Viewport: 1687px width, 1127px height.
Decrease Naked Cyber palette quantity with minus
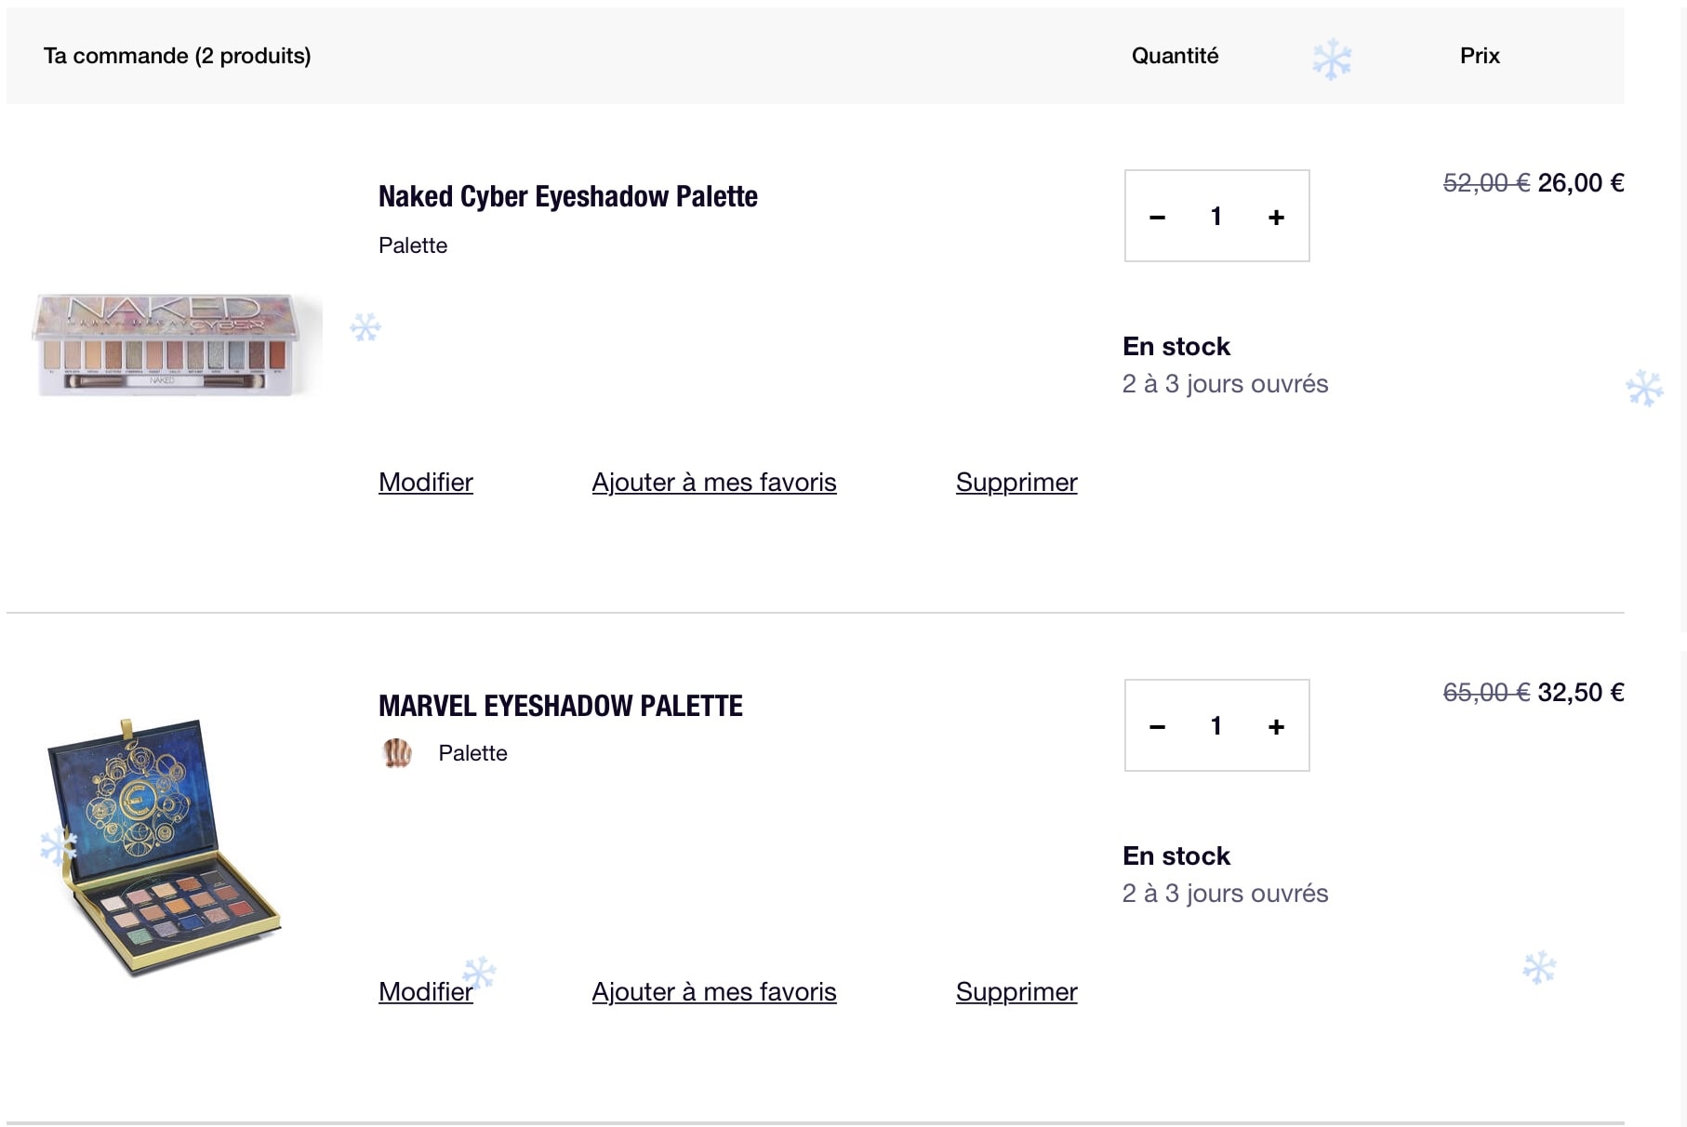1157,218
